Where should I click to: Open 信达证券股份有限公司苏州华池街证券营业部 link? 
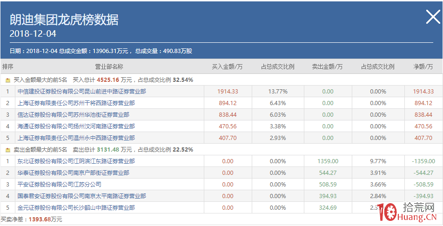74,115
